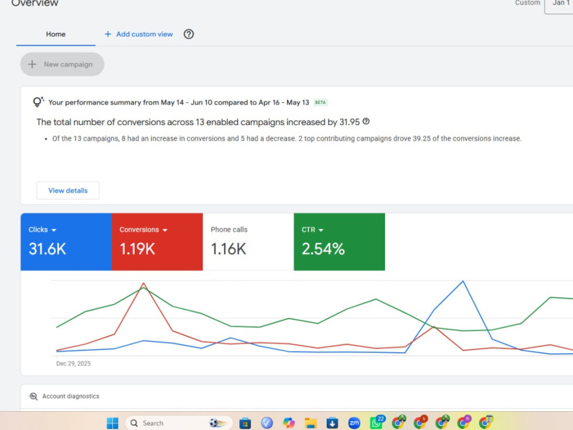Expand the CTR metric dropdown
This screenshot has height=430, width=573.
321,230
